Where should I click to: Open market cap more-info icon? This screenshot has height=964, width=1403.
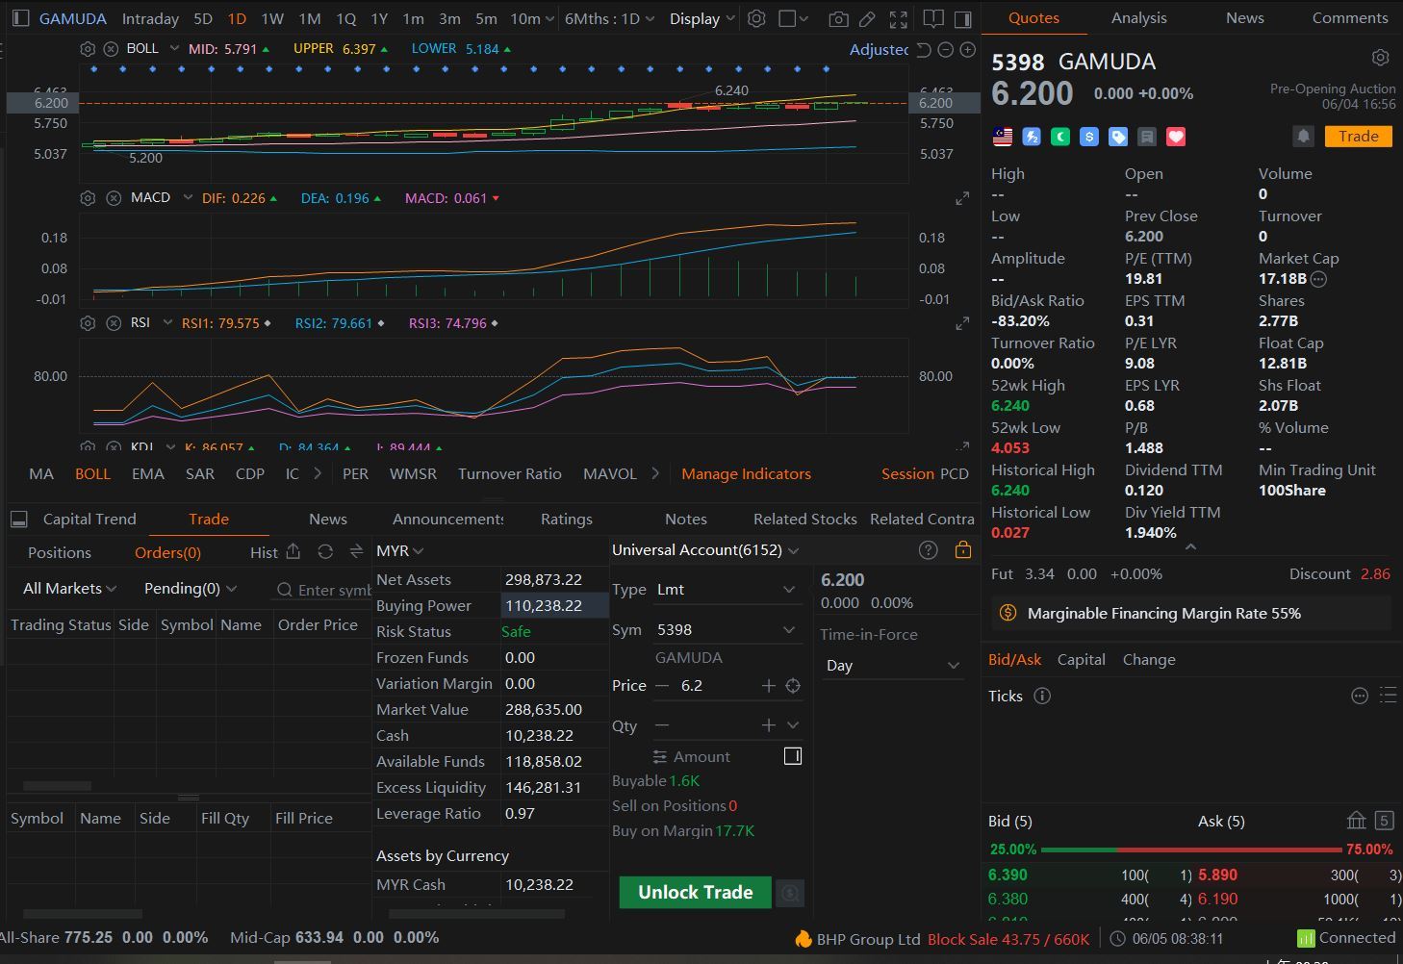coord(1318,279)
